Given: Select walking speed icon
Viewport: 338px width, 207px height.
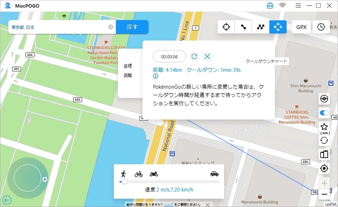Looking at the screenshot, I should tap(123, 174).
